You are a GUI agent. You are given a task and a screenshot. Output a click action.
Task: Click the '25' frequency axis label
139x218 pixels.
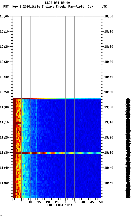pyautogui.click(x=57, y=202)
